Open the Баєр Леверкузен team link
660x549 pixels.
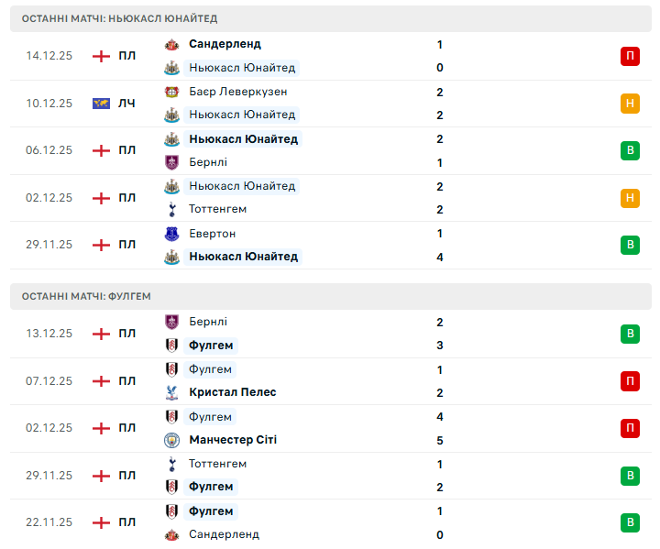[x=237, y=92]
